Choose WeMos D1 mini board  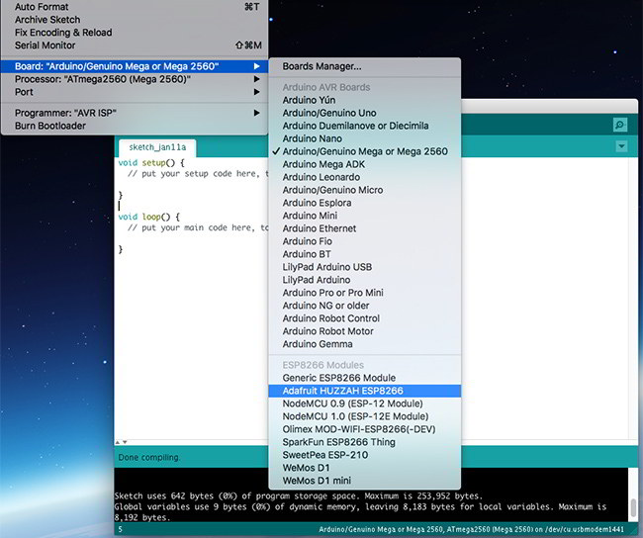tap(365, 481)
